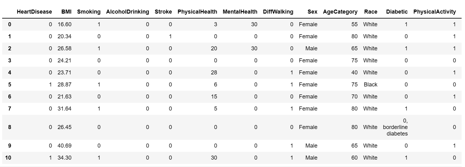Screen dimensions: 465x167
Task: Click the AlcoholDrinking column header
Action: click(127, 12)
